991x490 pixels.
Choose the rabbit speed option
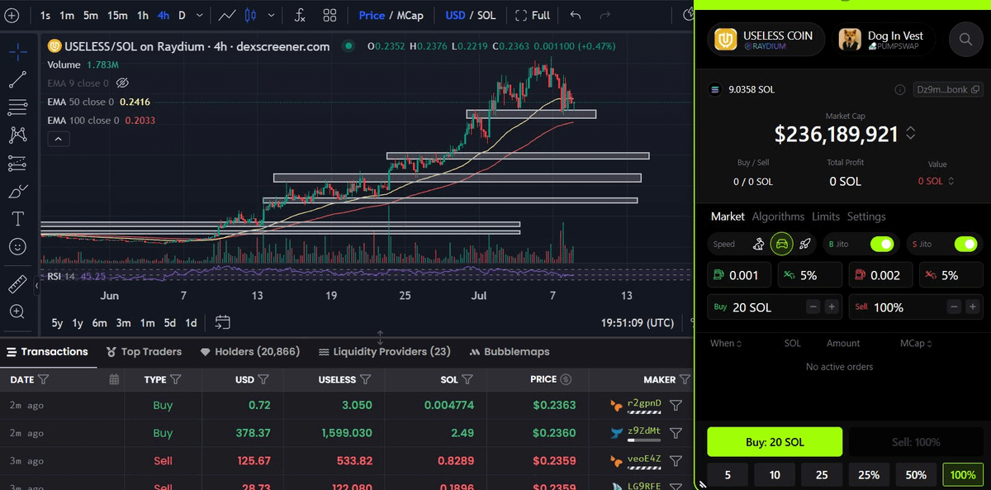[759, 244]
